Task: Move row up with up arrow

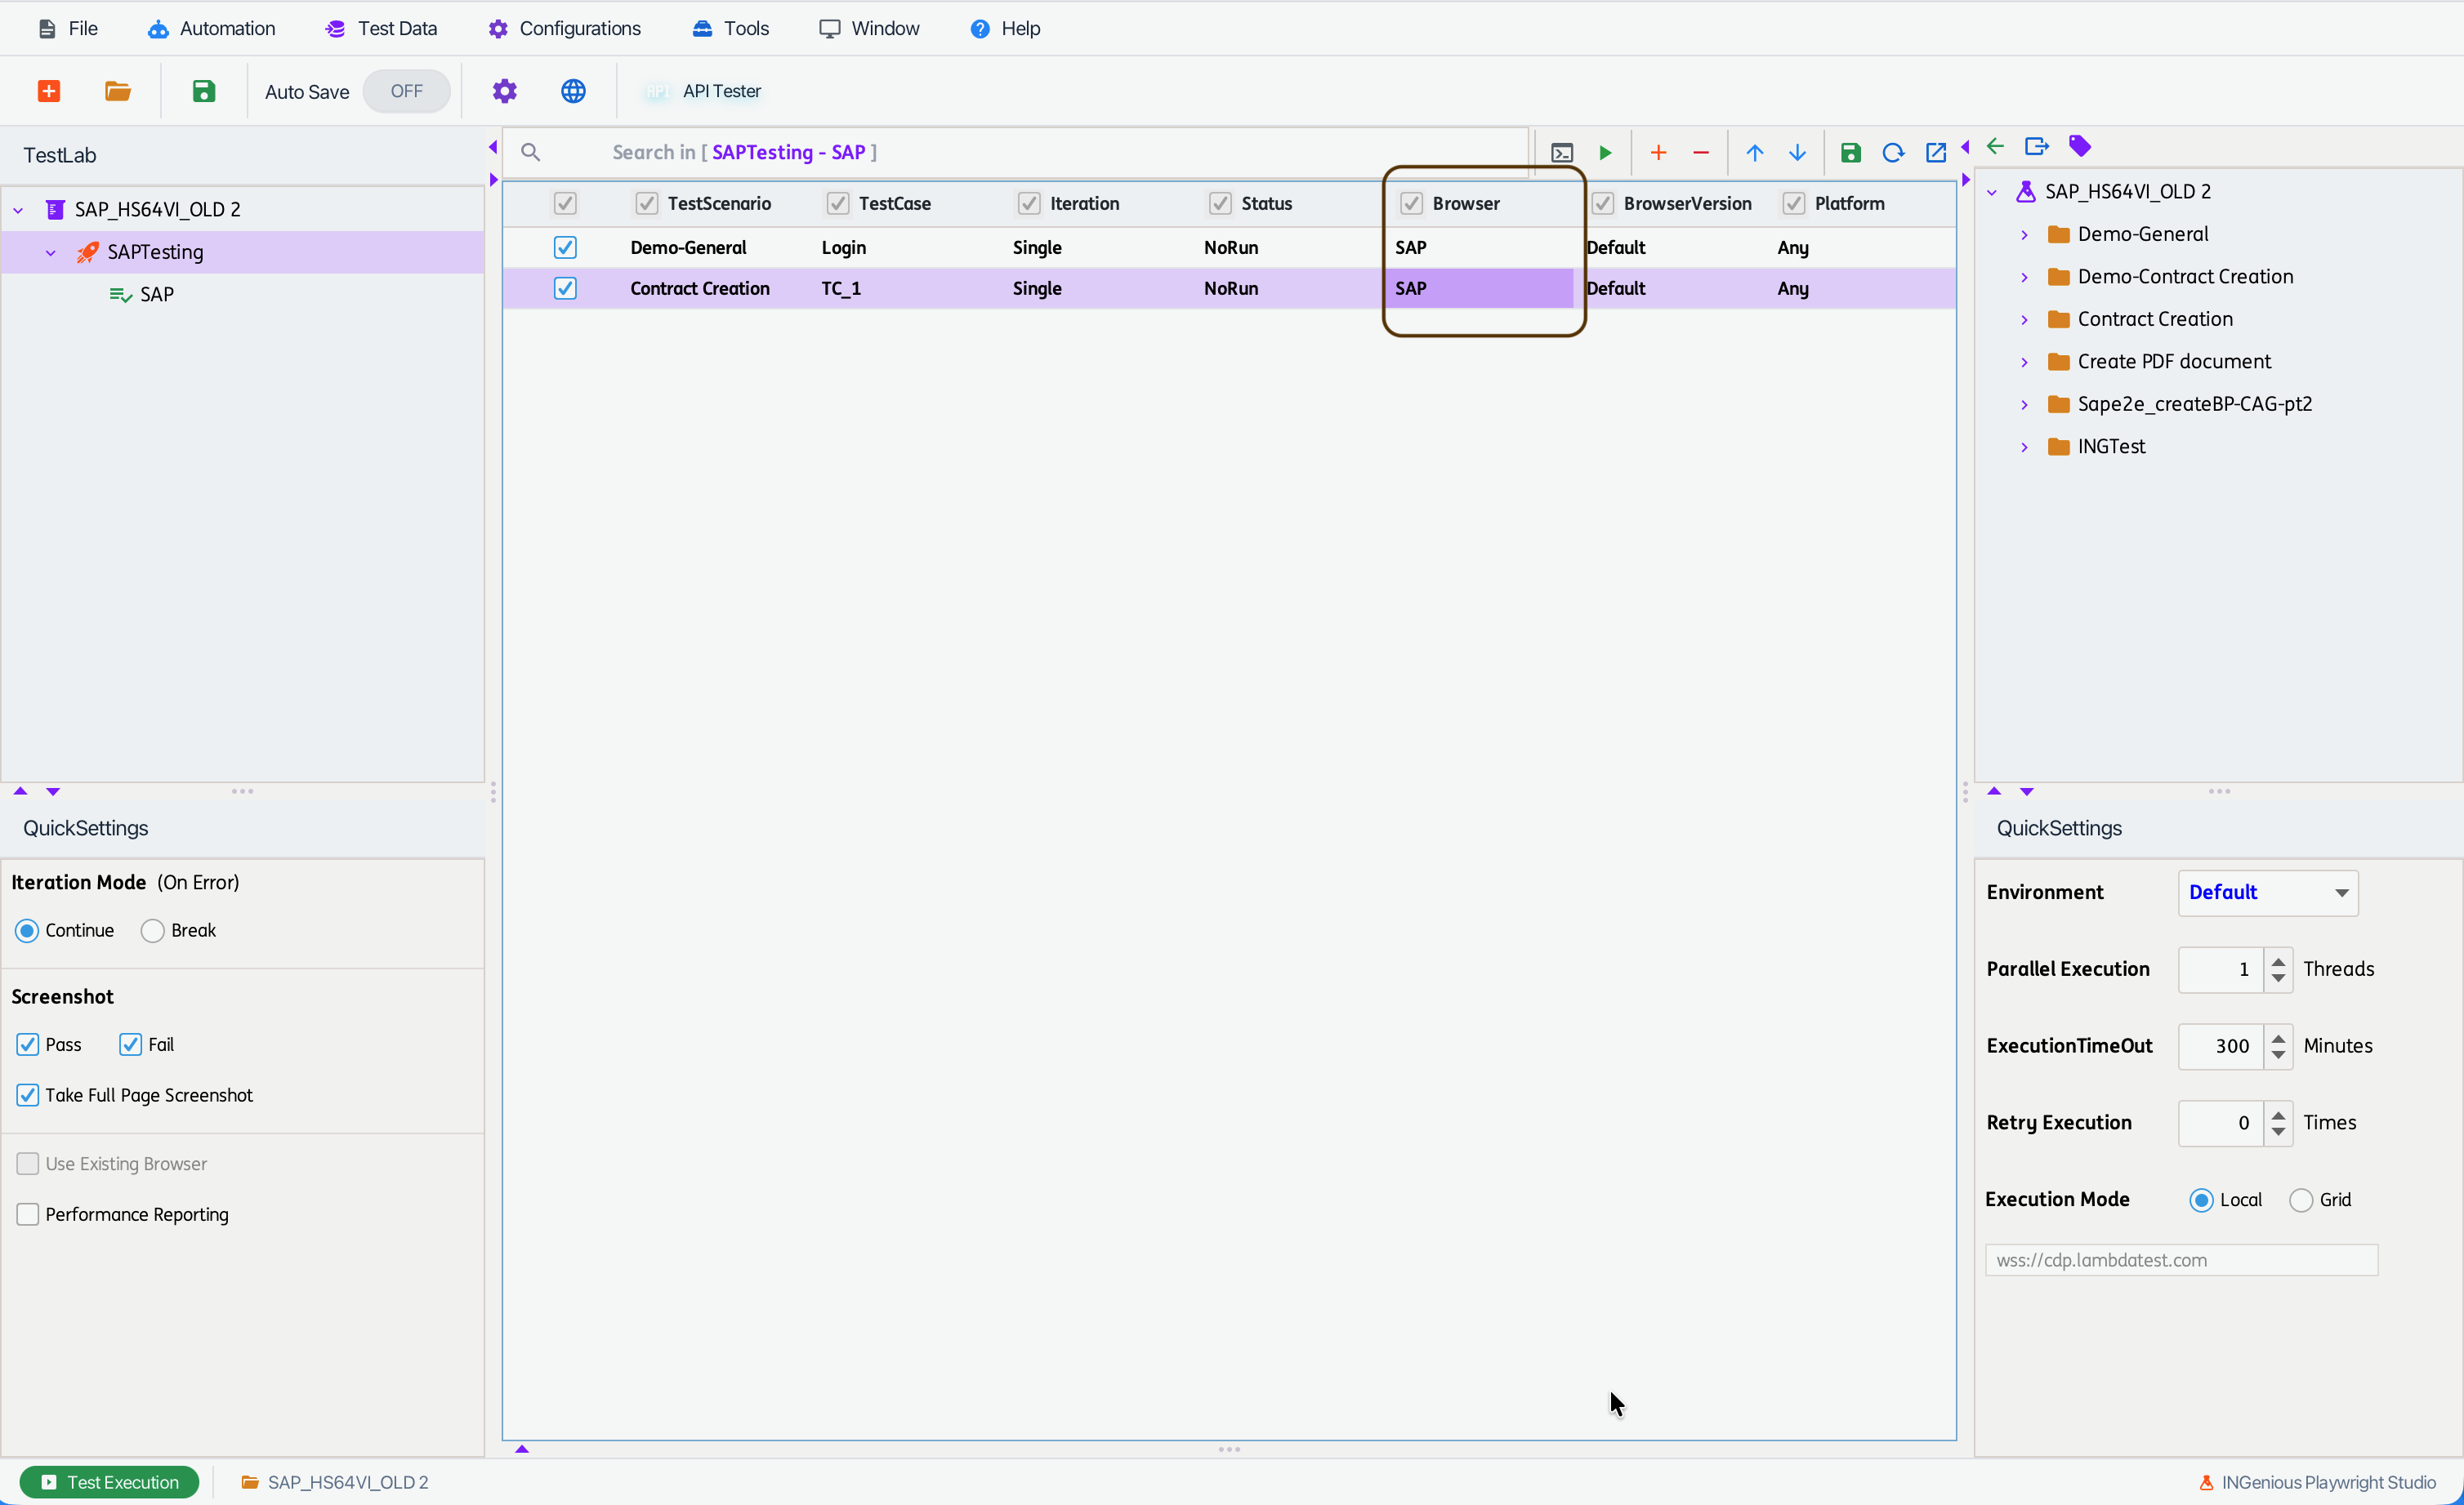Action: 1755,153
